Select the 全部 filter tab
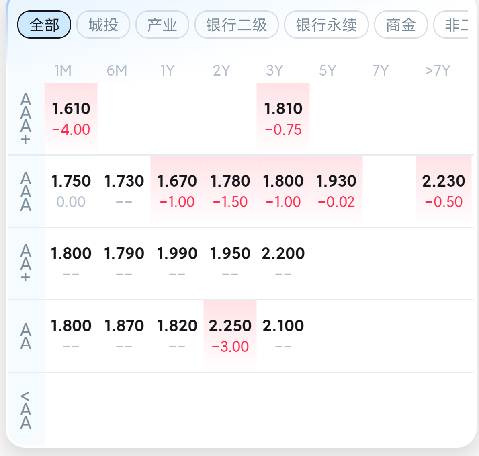Viewport: 479px width, 456px height. pyautogui.click(x=44, y=25)
